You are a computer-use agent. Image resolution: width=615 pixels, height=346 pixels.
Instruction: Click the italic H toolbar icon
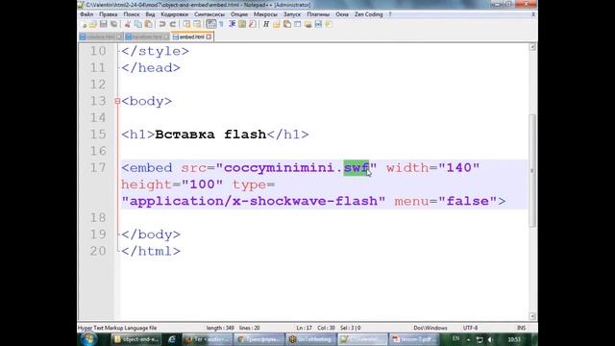266,24
